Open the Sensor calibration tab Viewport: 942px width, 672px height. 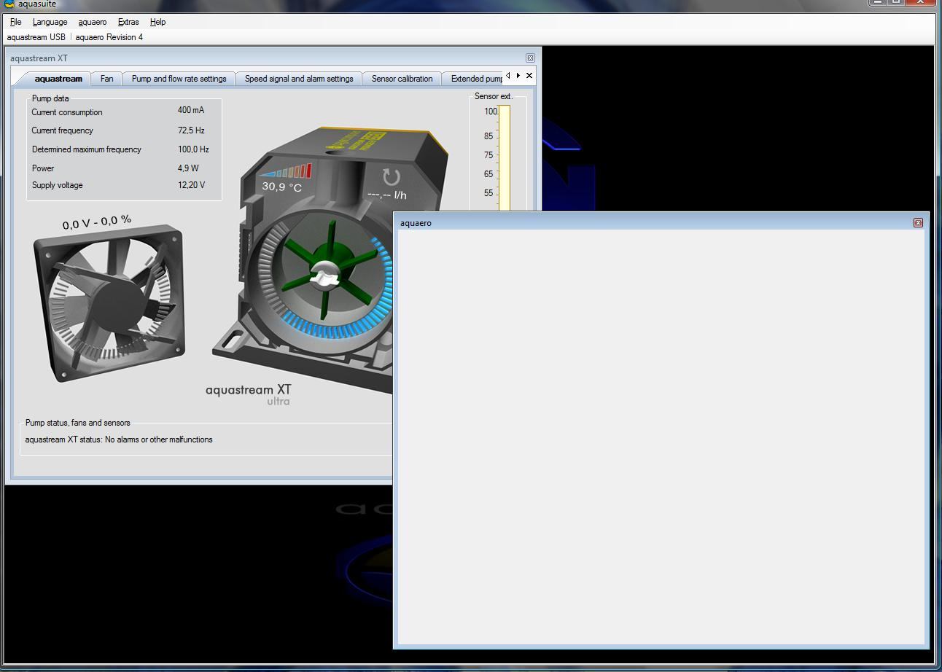pyautogui.click(x=402, y=79)
